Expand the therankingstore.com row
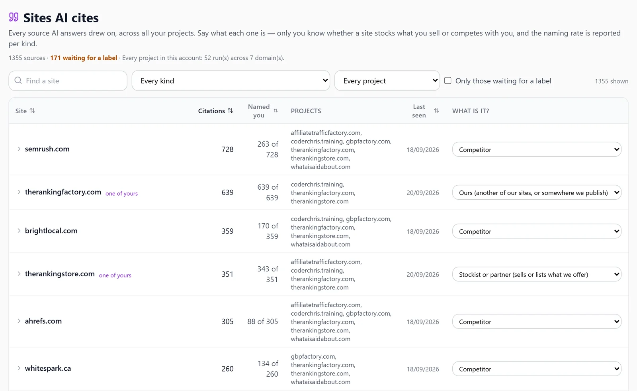 click(19, 273)
